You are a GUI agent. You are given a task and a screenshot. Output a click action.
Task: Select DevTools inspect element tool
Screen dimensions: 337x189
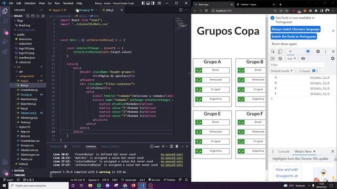tap(273, 51)
